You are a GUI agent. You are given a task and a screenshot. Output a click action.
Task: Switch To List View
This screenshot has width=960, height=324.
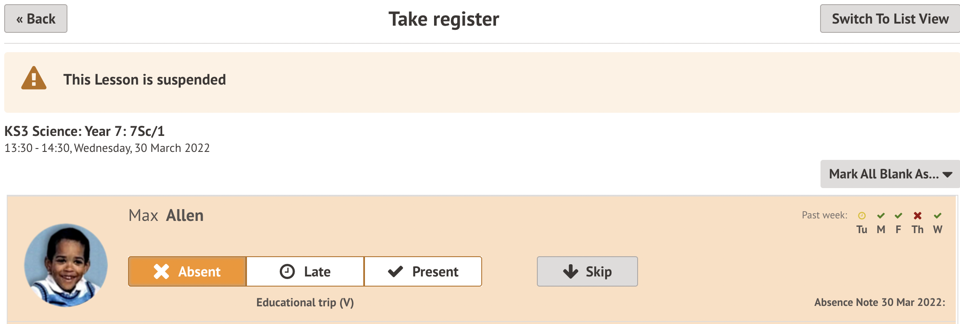[x=890, y=19]
